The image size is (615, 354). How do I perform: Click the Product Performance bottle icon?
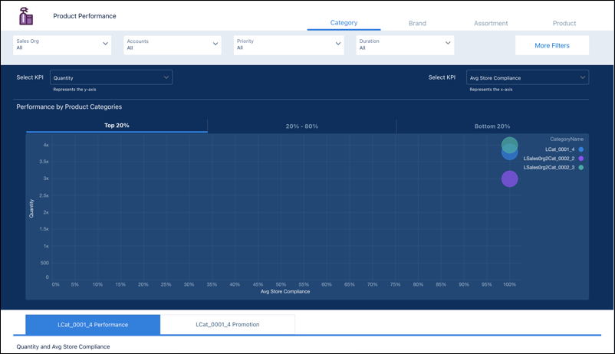[26, 16]
